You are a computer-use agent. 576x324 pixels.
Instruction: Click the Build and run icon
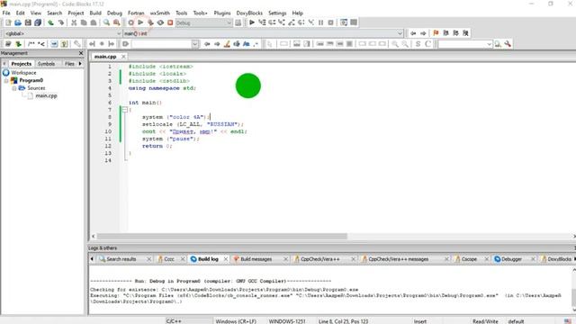(150, 22)
